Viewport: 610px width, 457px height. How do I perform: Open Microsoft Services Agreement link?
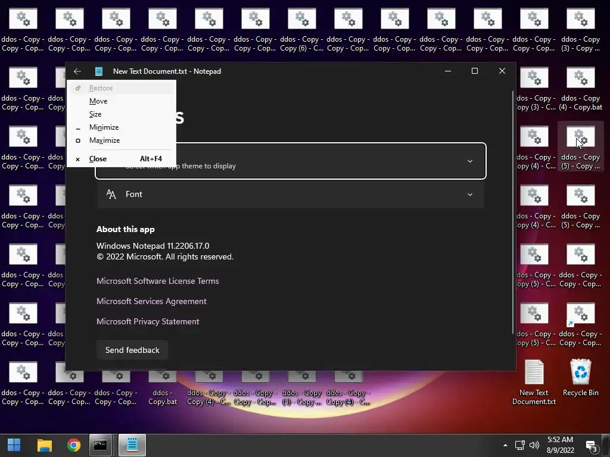pyautogui.click(x=151, y=301)
